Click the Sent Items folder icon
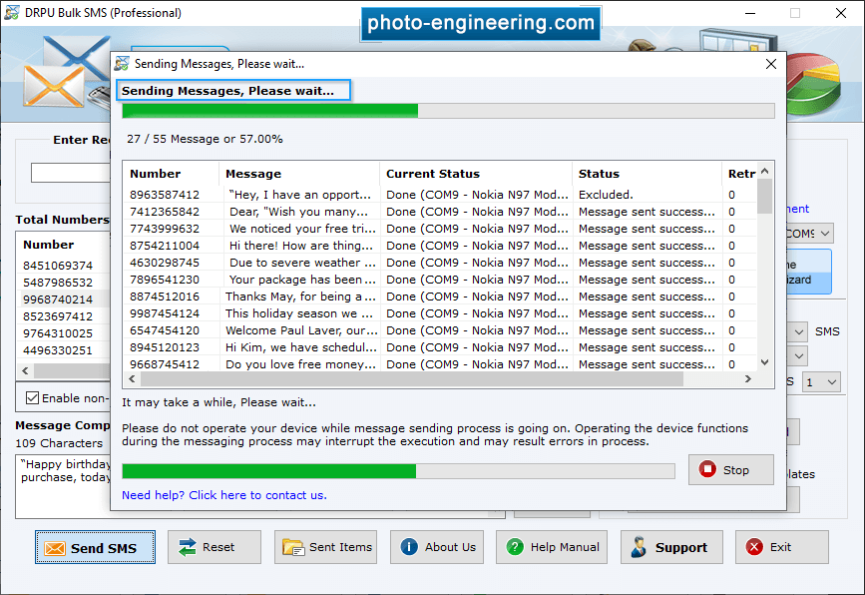This screenshot has width=865, height=595. click(x=293, y=547)
